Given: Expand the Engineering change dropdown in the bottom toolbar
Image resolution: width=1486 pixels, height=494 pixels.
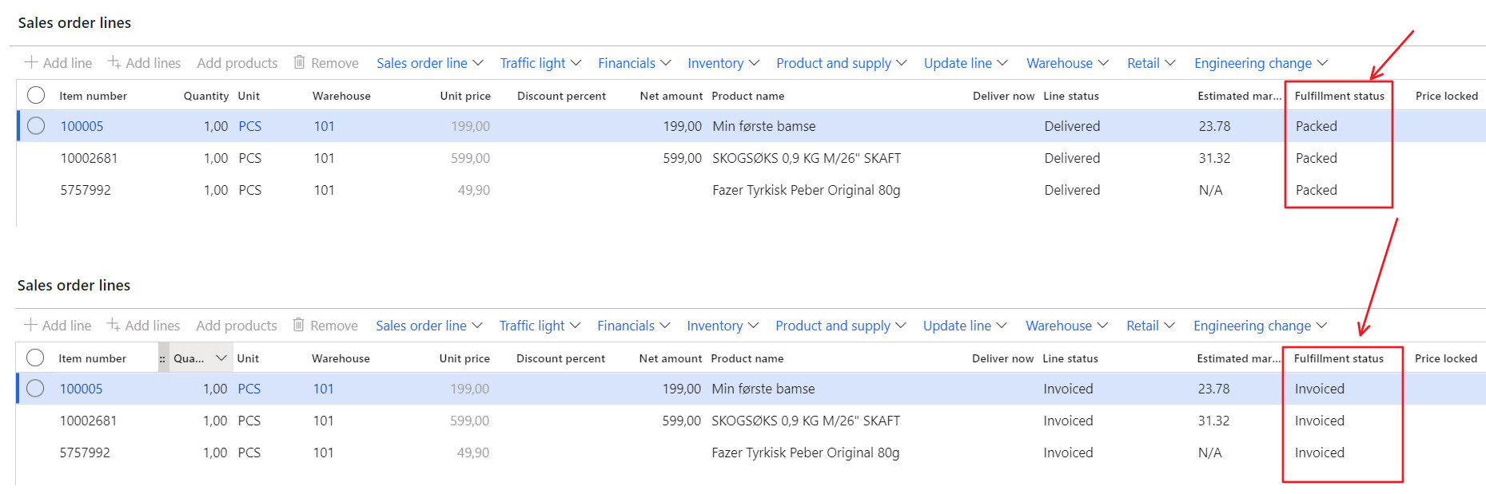Looking at the screenshot, I should [x=1260, y=326].
